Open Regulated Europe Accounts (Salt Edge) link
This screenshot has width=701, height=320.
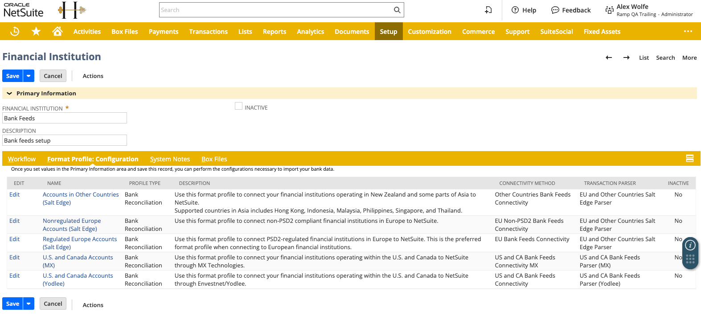tap(80, 243)
